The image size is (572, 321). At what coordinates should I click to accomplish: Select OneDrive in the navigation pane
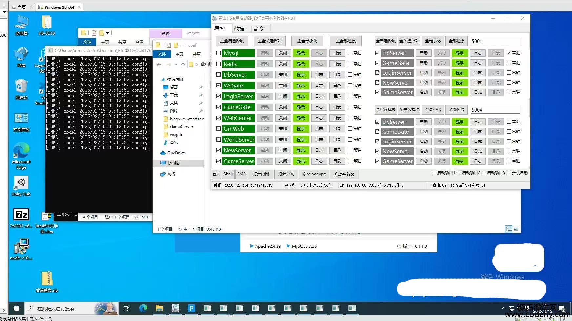pos(176,153)
